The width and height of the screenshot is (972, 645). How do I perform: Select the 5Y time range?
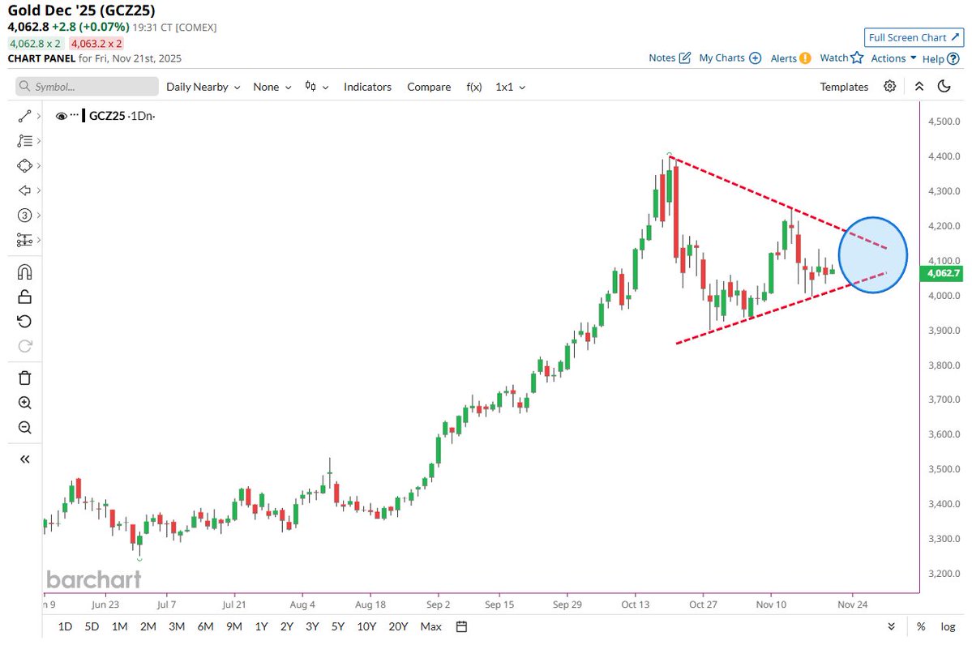[338, 626]
